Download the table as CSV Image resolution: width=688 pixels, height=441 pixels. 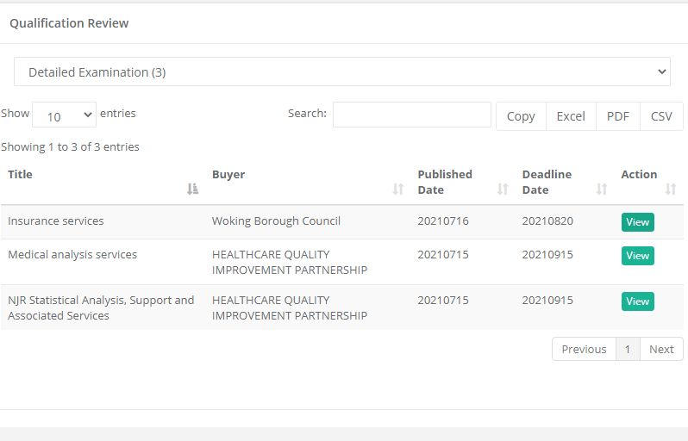661,116
